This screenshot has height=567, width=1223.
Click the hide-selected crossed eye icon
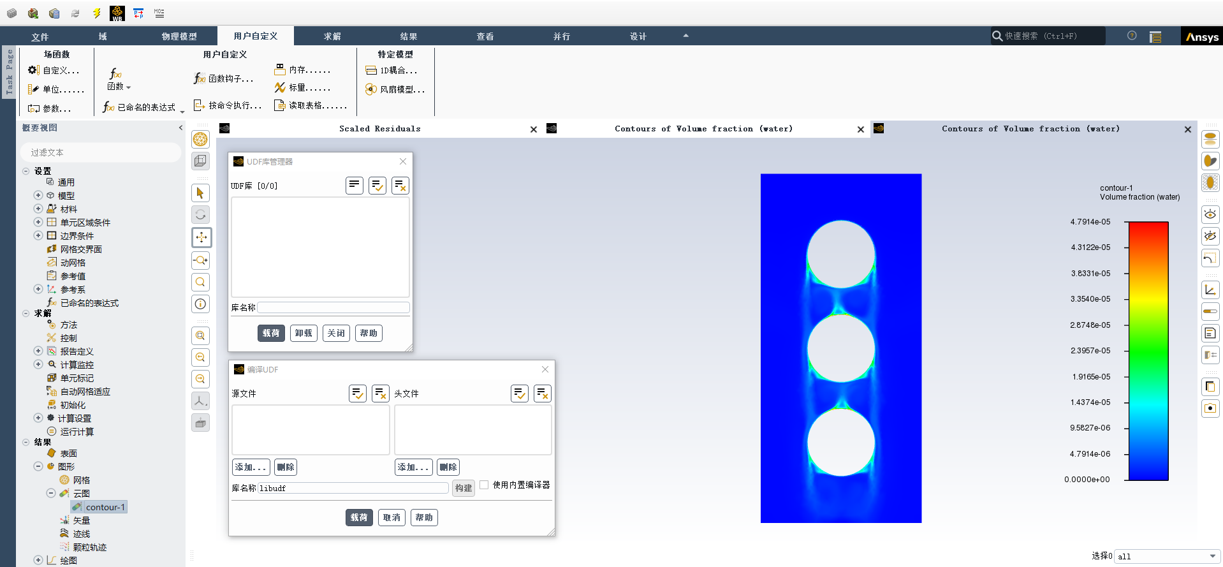pyautogui.click(x=1210, y=236)
